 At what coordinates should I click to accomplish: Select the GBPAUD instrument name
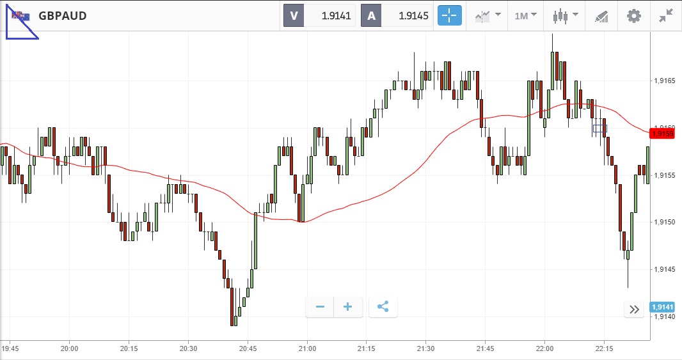pos(63,16)
